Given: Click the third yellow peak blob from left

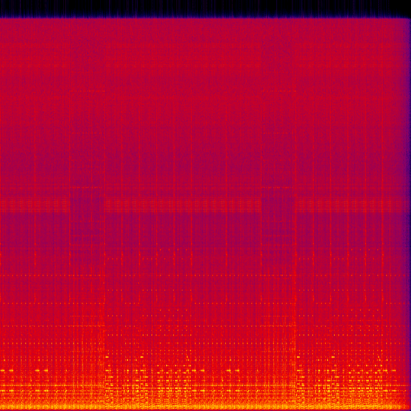Looking at the screenshot, I should [187, 357].
